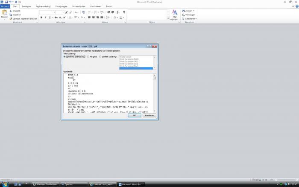Click the Plakken (paste) icon
299x187 pixels.
(x=4, y=13)
